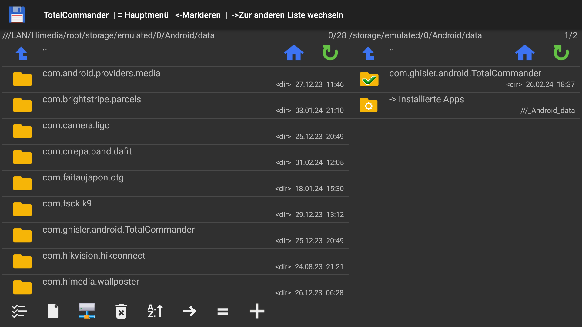This screenshot has width=582, height=327.
Task: Click date 18.01.24 15:30 entry
Action: pyautogui.click(x=319, y=189)
